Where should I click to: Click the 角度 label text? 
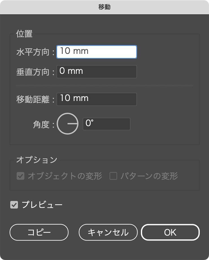point(41,125)
